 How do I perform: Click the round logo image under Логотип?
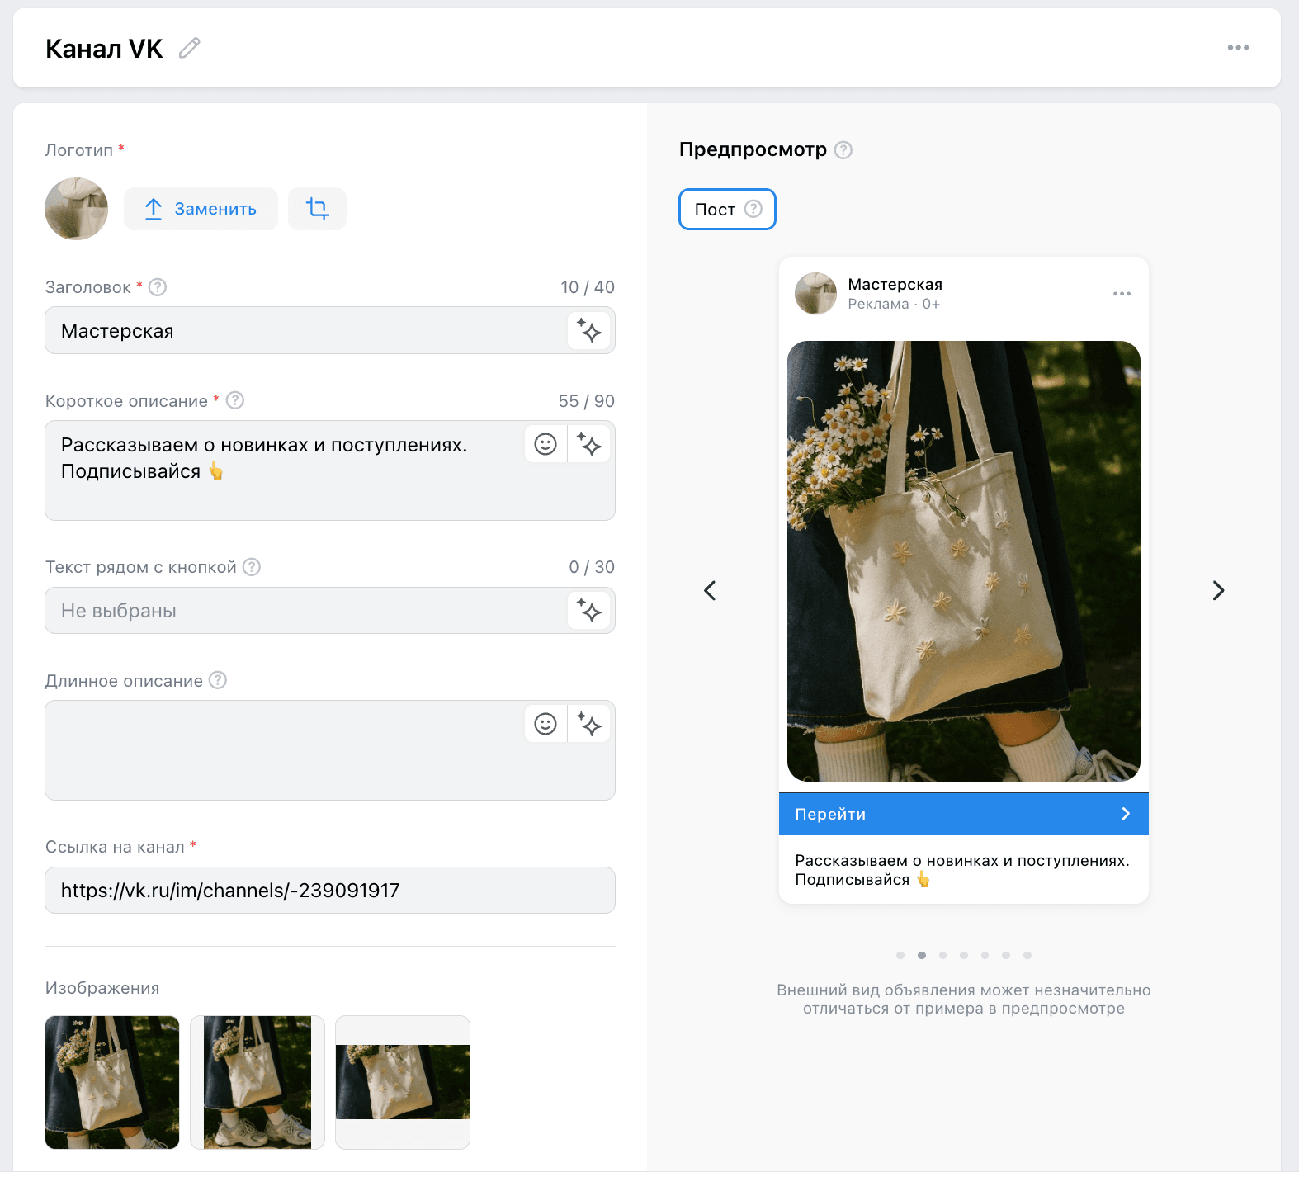(x=76, y=209)
